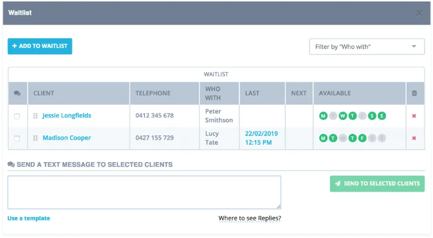Image resolution: width=433 pixels, height=238 pixels.
Task: Toggle Thursday availability for Madison Cooper
Action: pyautogui.click(x=352, y=138)
